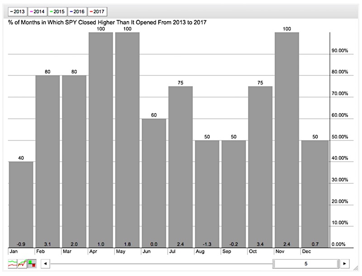Toggle the 2016 year series
The image size is (362, 276).
click(x=77, y=12)
